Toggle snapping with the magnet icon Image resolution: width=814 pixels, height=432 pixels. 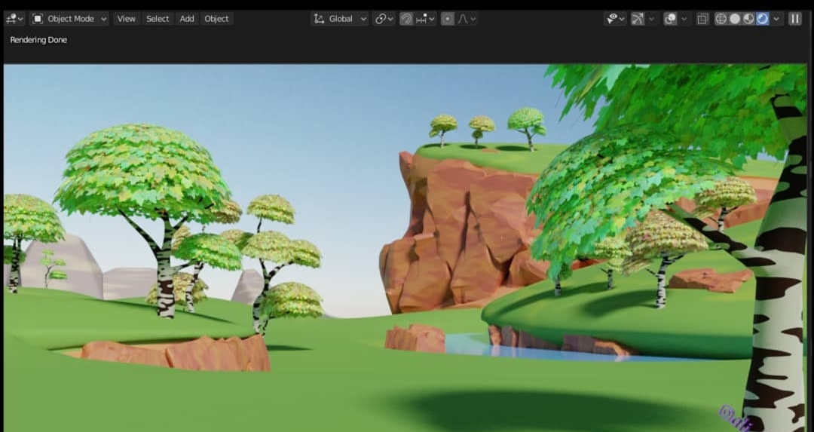(406, 19)
